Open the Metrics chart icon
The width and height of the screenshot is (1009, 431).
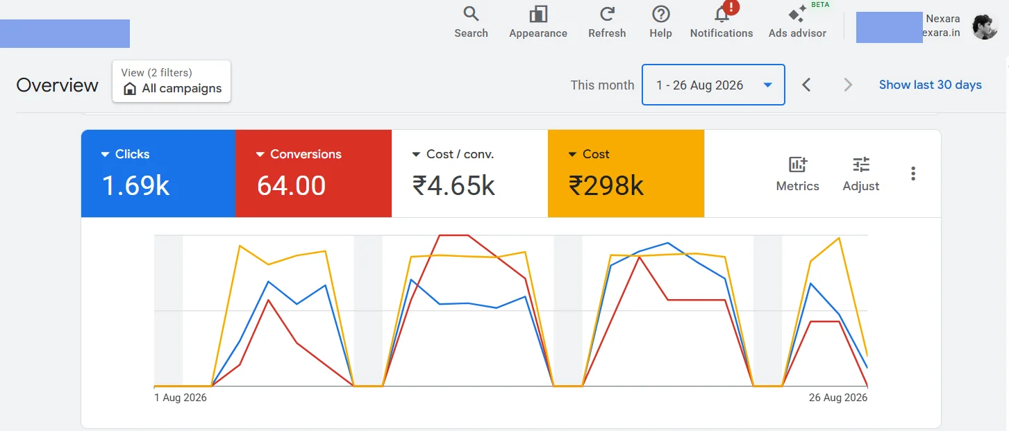tap(797, 164)
